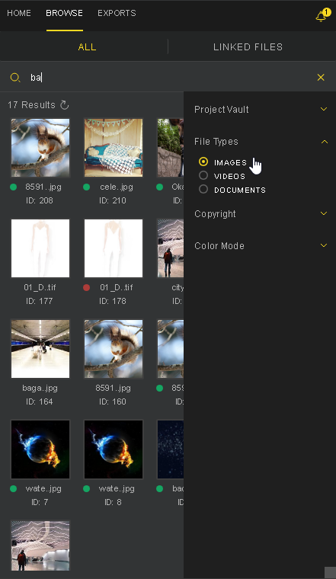The height and width of the screenshot is (579, 336).
Task: Select the DOCUMENTS file type radio
Action: (203, 189)
